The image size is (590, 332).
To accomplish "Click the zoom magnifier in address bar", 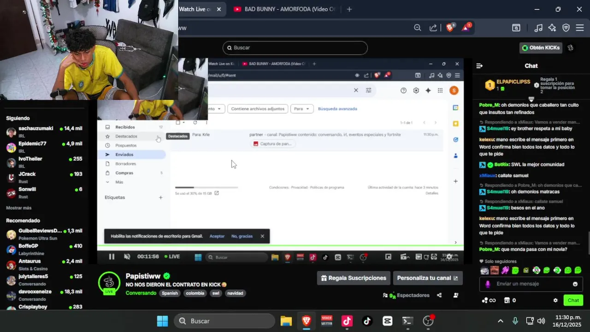I will click(418, 28).
